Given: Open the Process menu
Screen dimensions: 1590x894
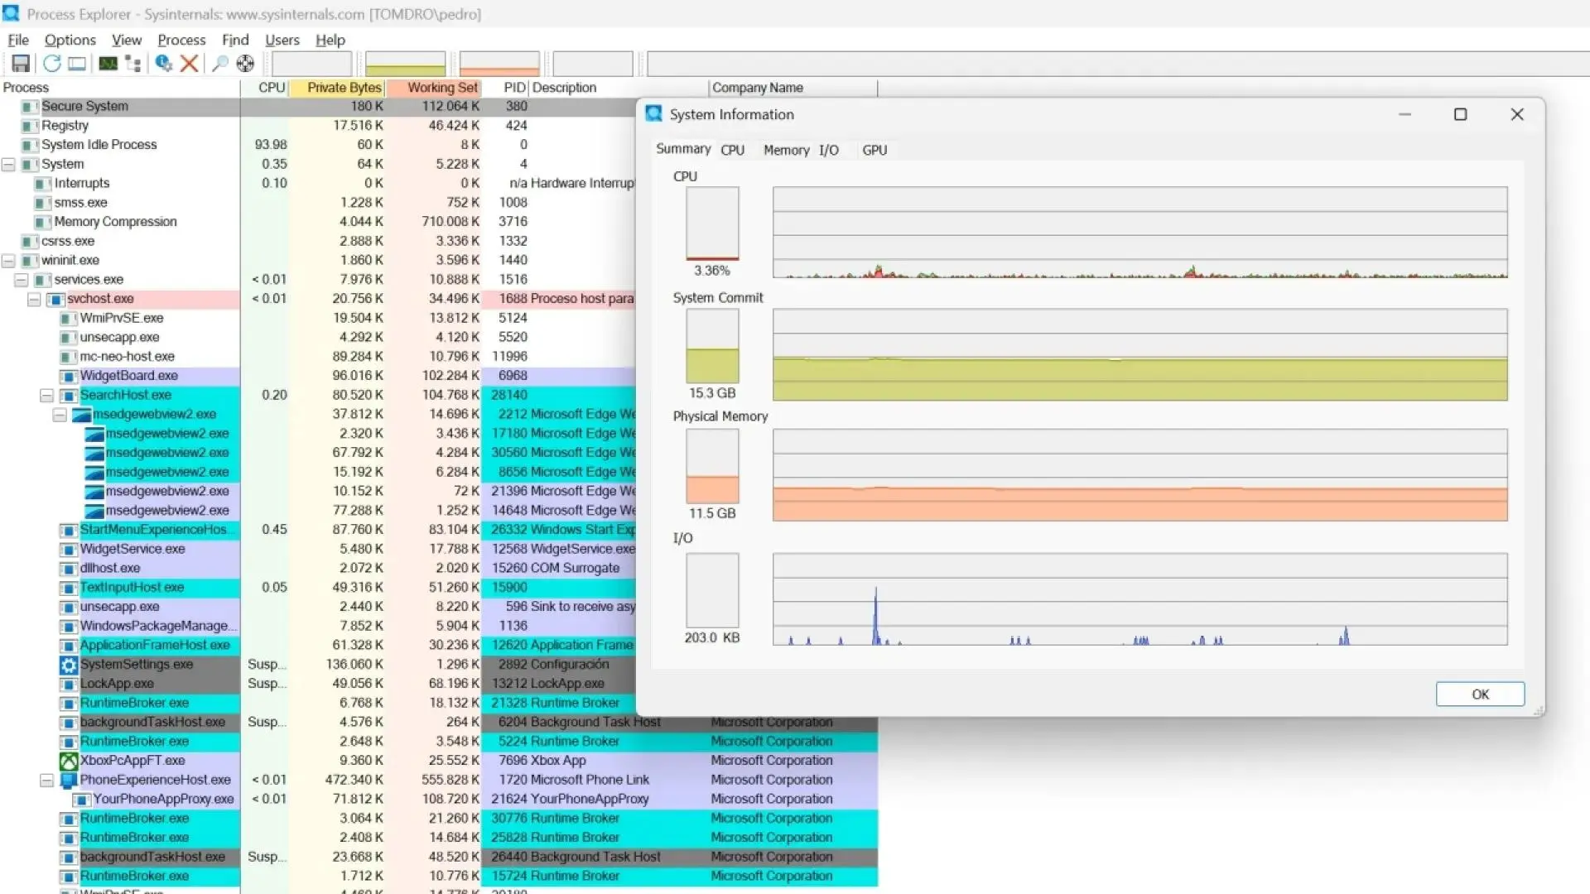Looking at the screenshot, I should coord(181,40).
